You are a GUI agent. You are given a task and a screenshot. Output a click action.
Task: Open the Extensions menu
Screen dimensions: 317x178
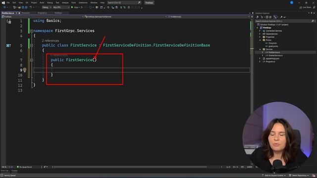pos(83,2)
